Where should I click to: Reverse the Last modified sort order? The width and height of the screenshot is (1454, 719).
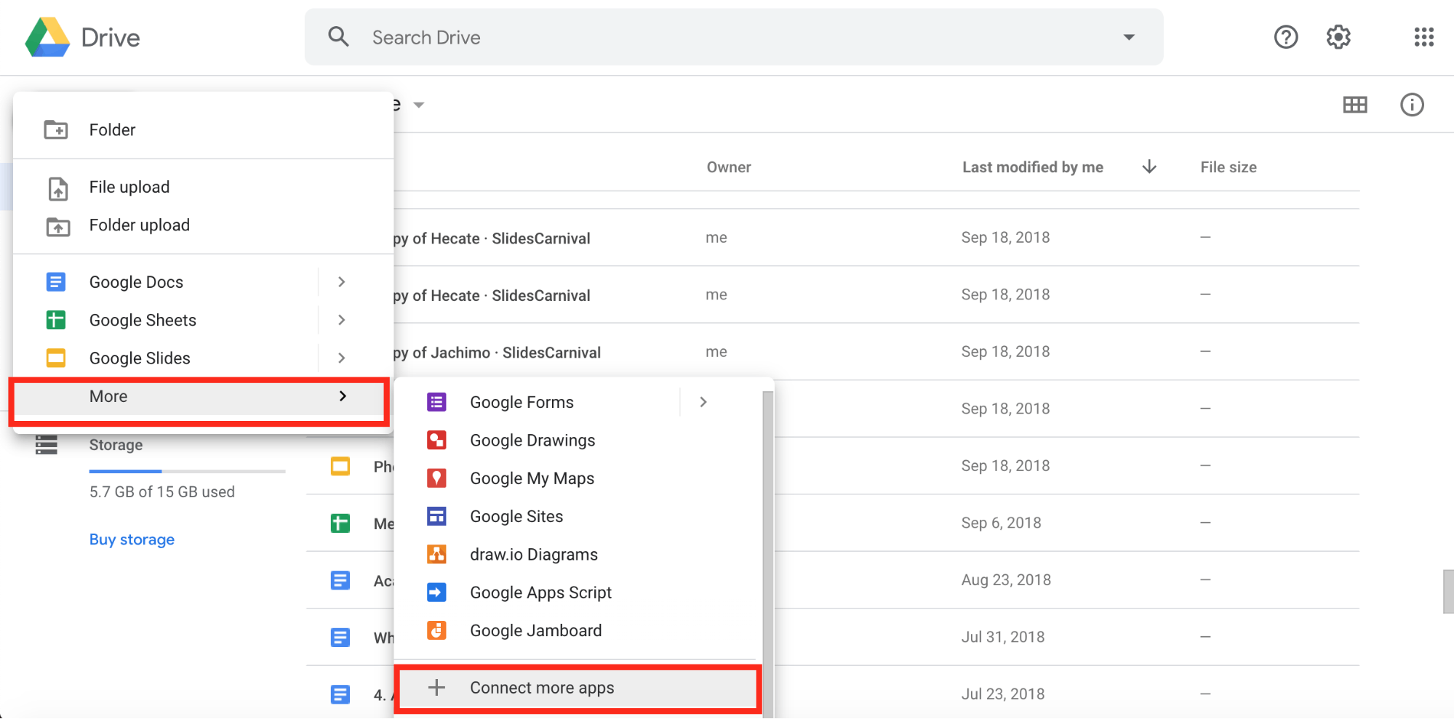[1149, 166]
